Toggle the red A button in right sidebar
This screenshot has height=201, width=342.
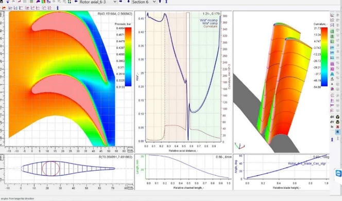[338, 127]
